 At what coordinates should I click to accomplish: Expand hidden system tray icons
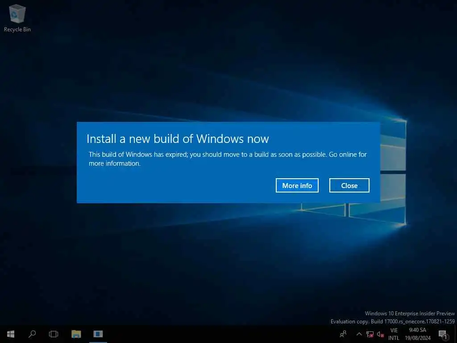(359, 334)
